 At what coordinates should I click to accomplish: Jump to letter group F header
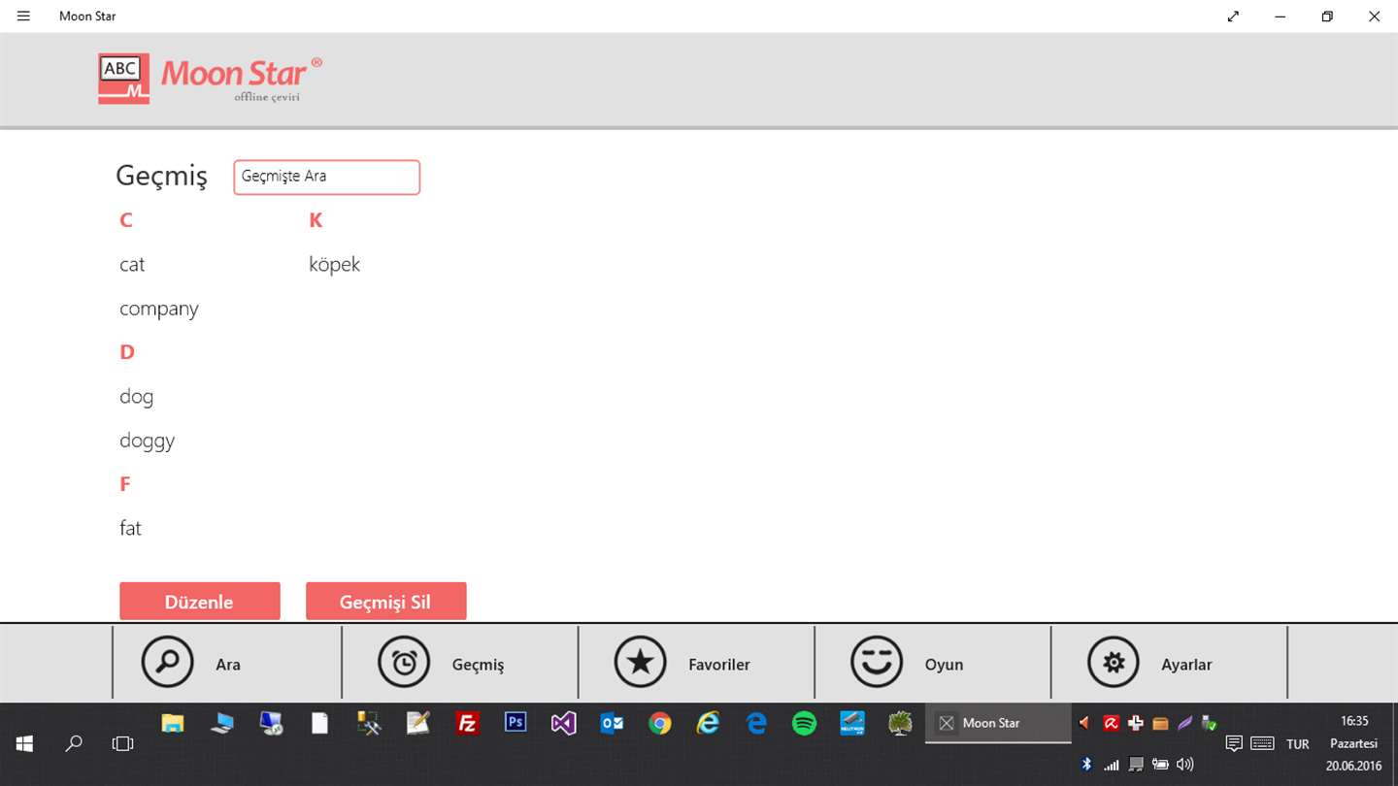pos(124,483)
